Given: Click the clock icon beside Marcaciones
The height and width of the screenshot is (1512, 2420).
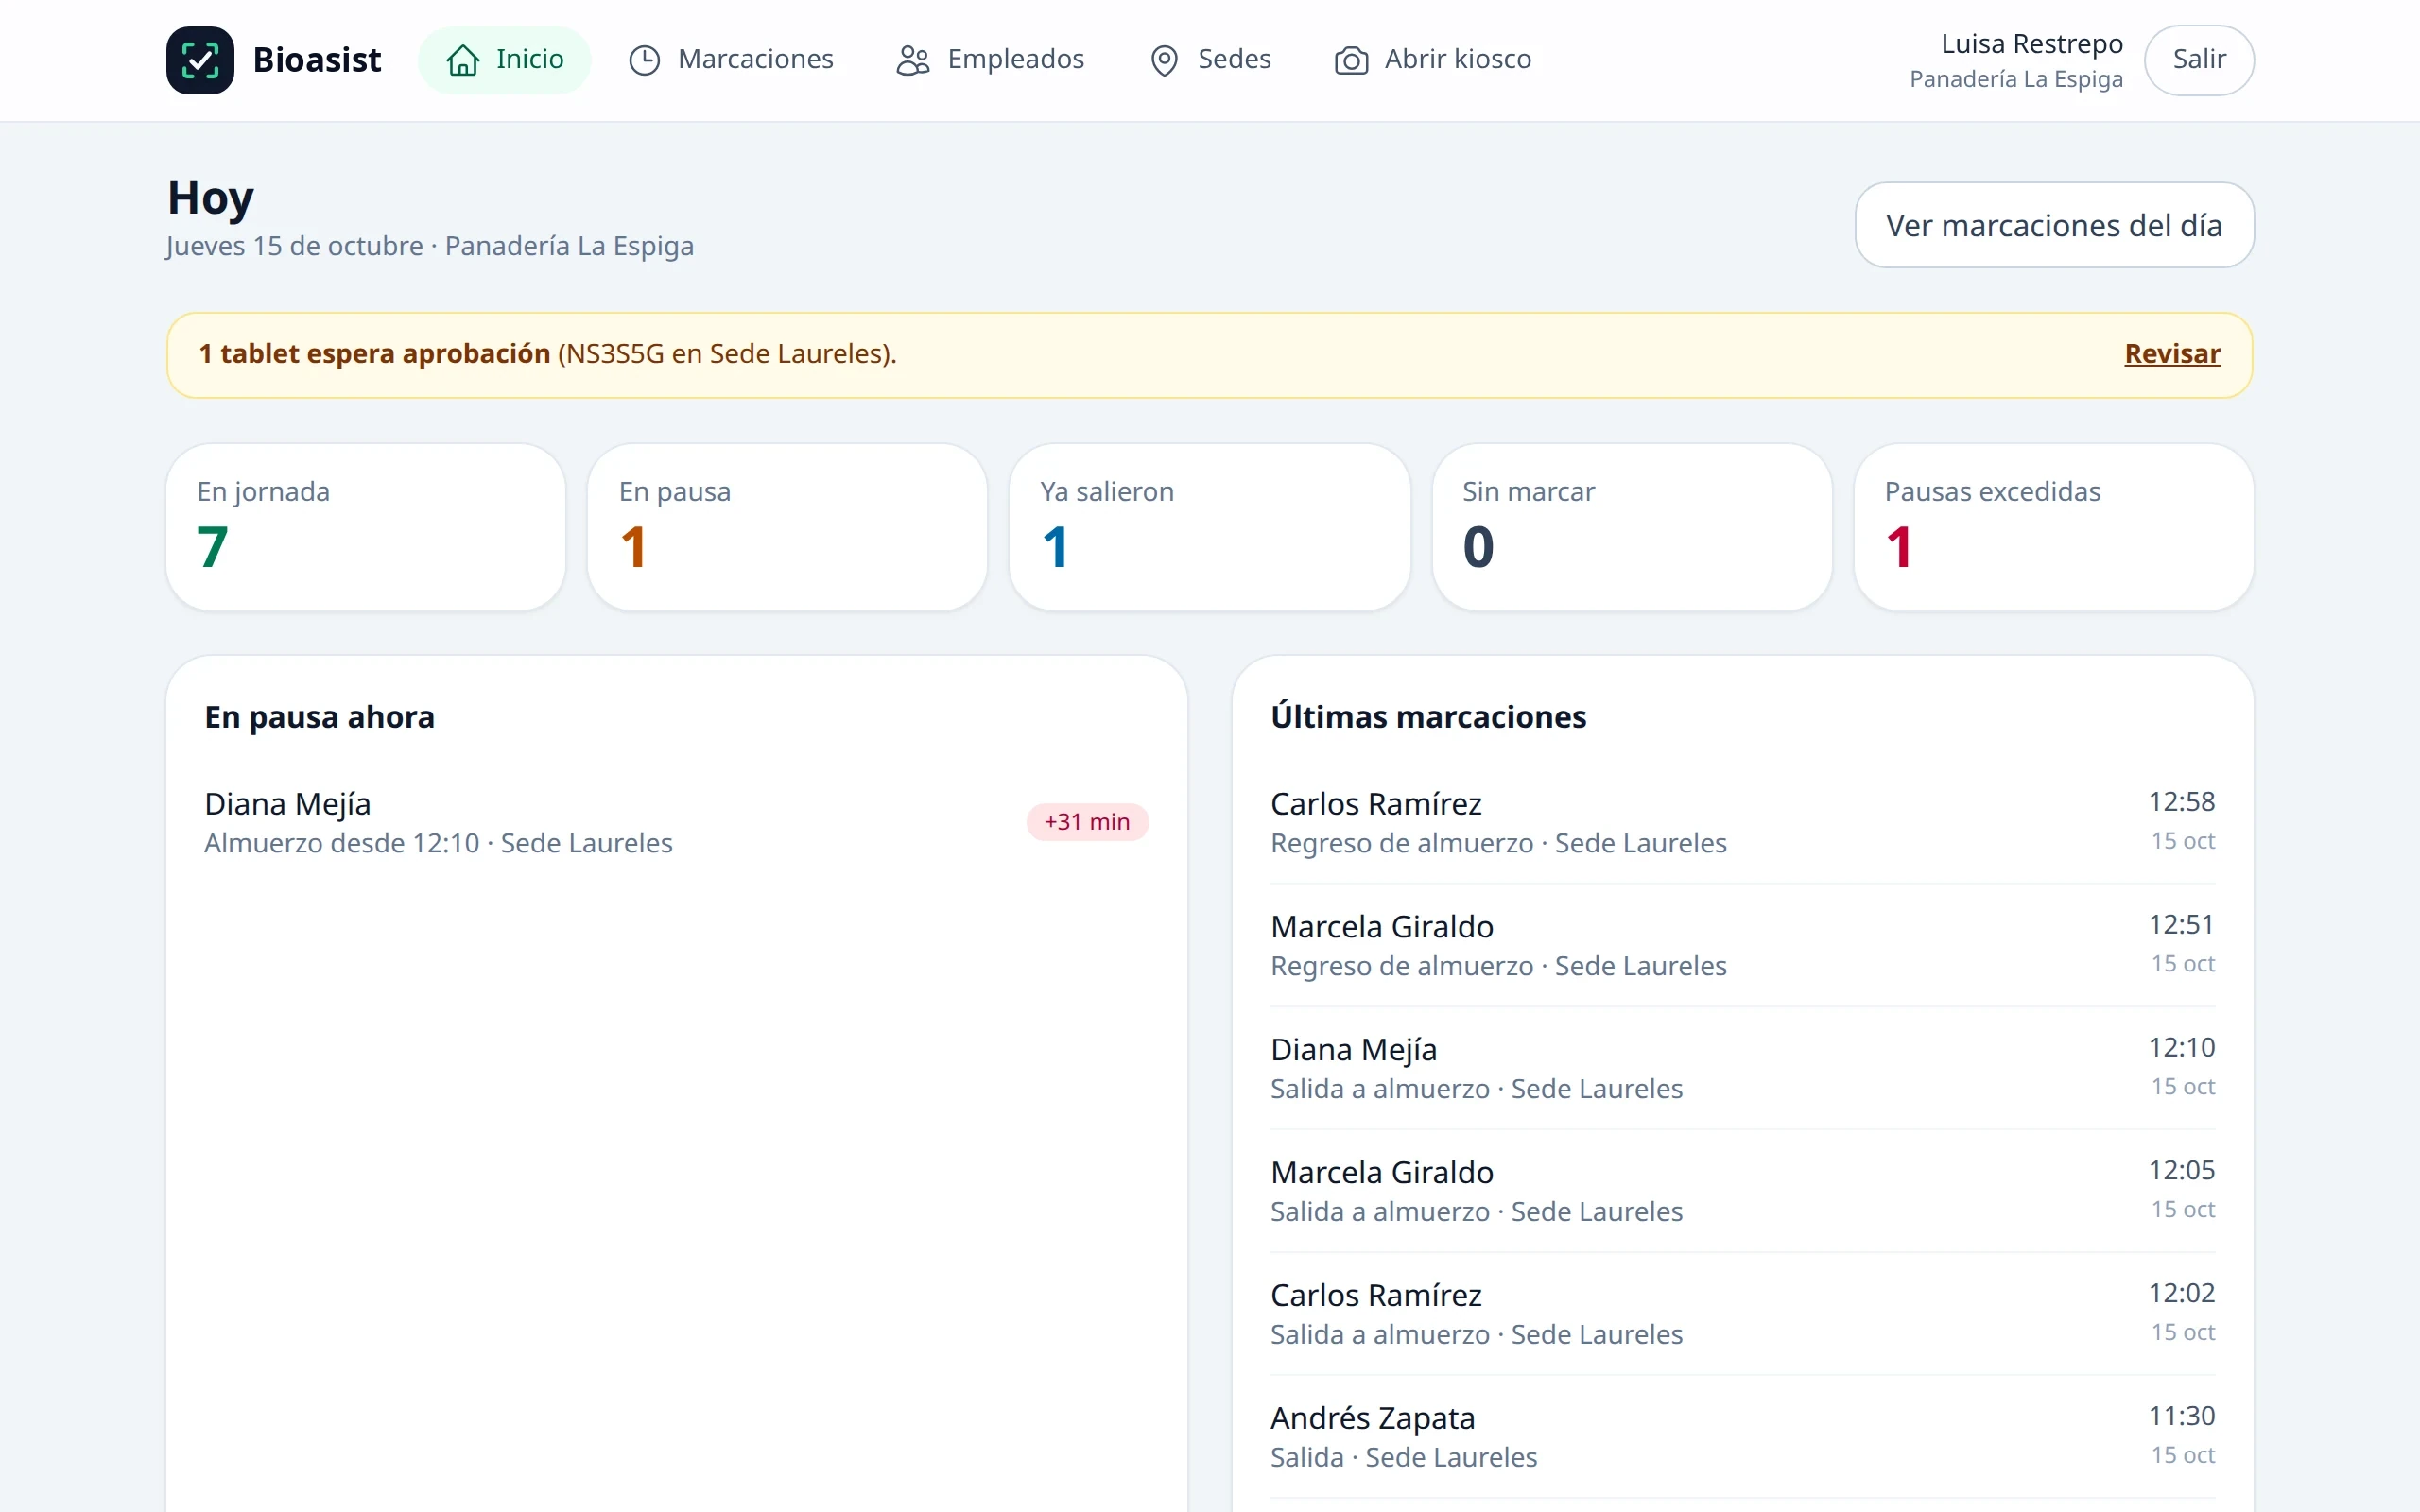Looking at the screenshot, I should [x=644, y=60].
